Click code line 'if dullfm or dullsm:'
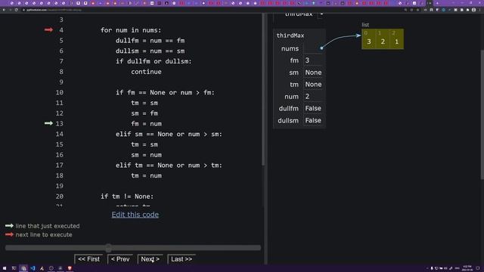Image resolution: width=484 pixels, height=272 pixels. point(154,61)
